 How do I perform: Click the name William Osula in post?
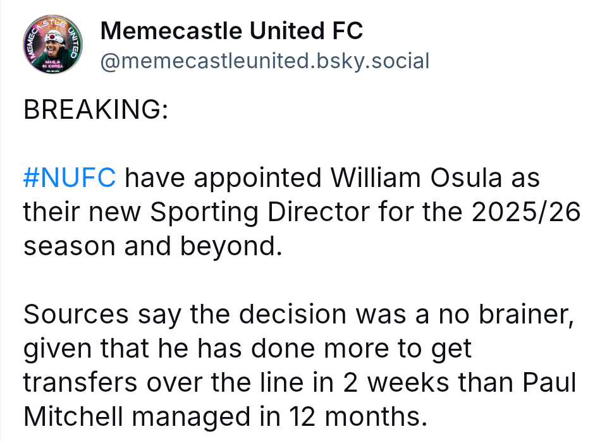pos(416,178)
